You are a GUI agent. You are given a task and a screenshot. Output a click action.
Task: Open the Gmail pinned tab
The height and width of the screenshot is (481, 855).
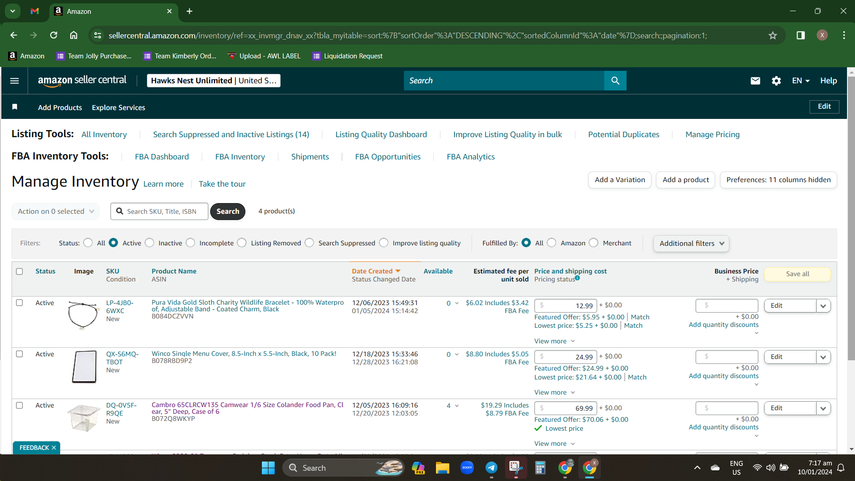[x=35, y=11]
